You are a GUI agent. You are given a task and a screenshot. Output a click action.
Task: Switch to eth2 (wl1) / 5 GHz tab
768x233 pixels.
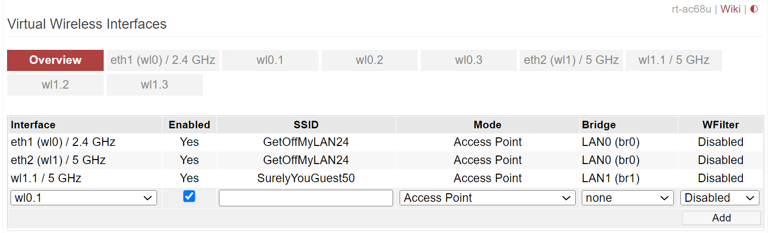pos(571,60)
